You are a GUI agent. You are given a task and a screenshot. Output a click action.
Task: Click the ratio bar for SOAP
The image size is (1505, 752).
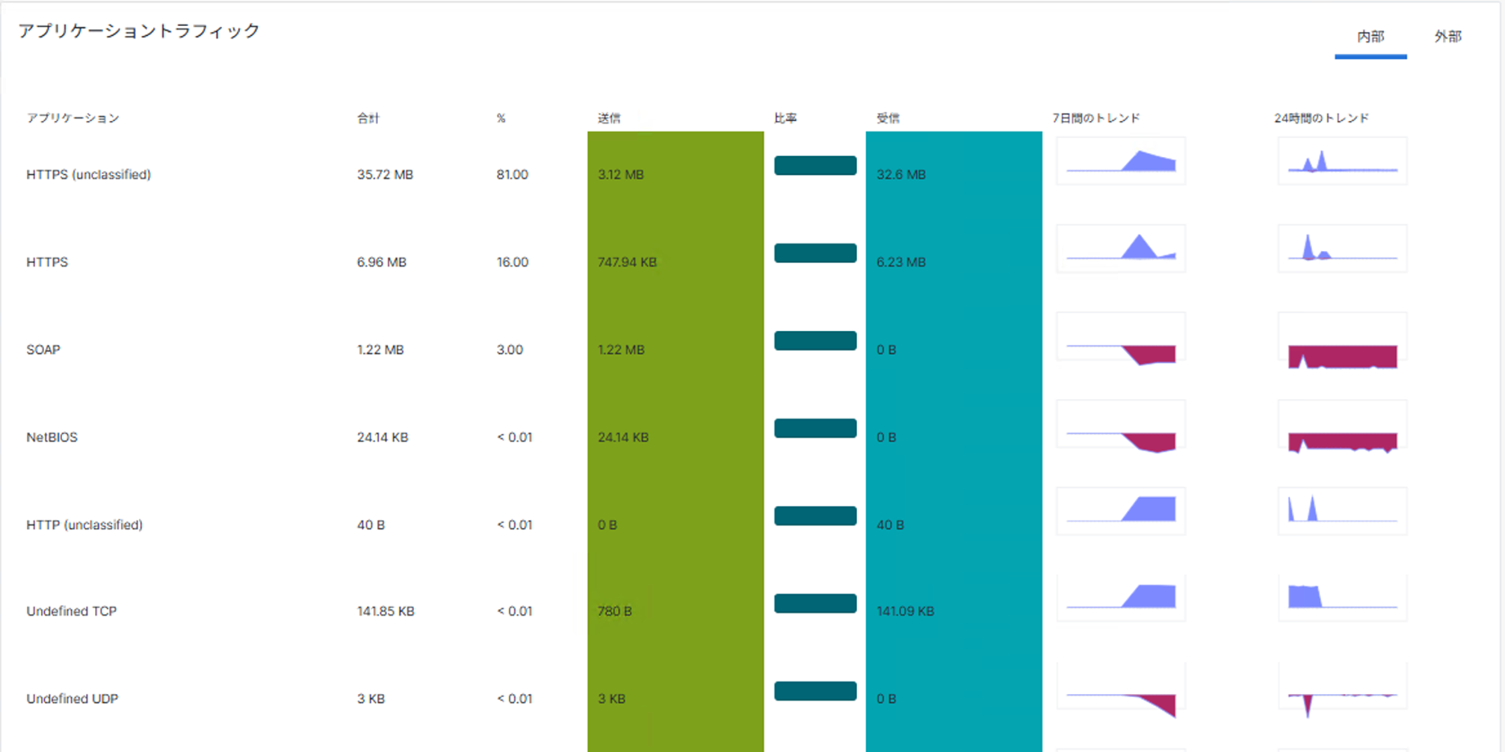815,341
